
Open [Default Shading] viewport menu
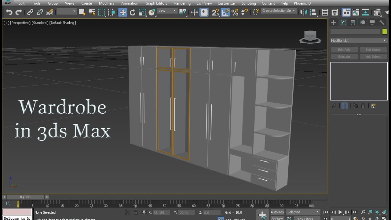coord(63,23)
